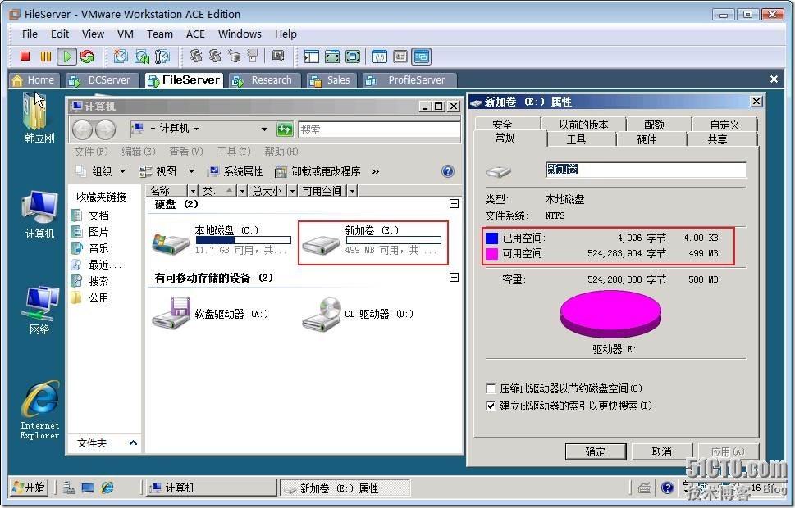Open the 计算机 desktop icon
The width and height of the screenshot is (795, 508).
pyautogui.click(x=39, y=215)
